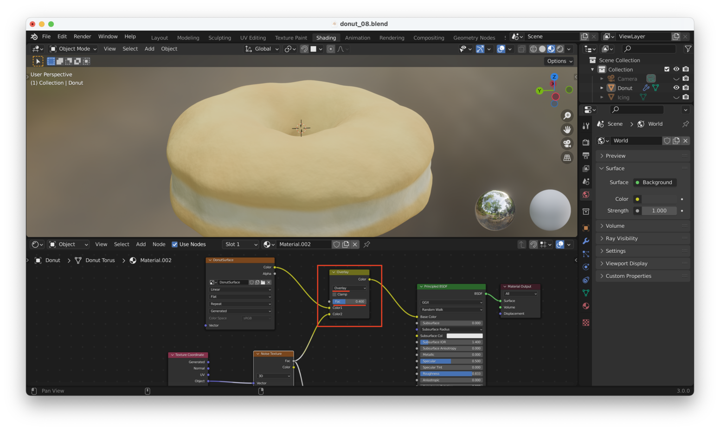Click the pan hand gizmo icon
The width and height of the screenshot is (720, 430).
[567, 129]
